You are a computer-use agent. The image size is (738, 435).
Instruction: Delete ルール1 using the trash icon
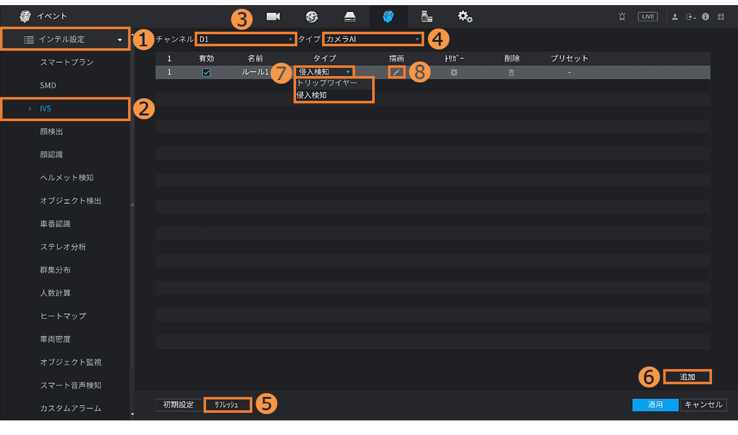click(512, 72)
